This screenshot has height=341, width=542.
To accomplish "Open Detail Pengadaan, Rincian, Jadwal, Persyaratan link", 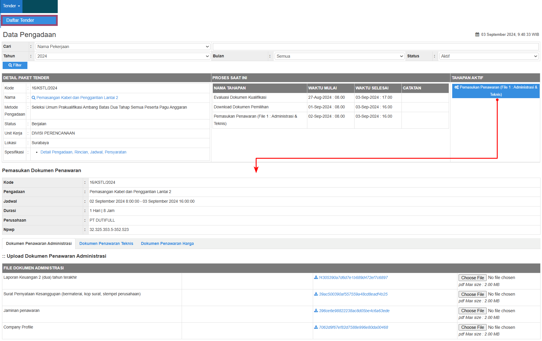I will pyautogui.click(x=83, y=152).
